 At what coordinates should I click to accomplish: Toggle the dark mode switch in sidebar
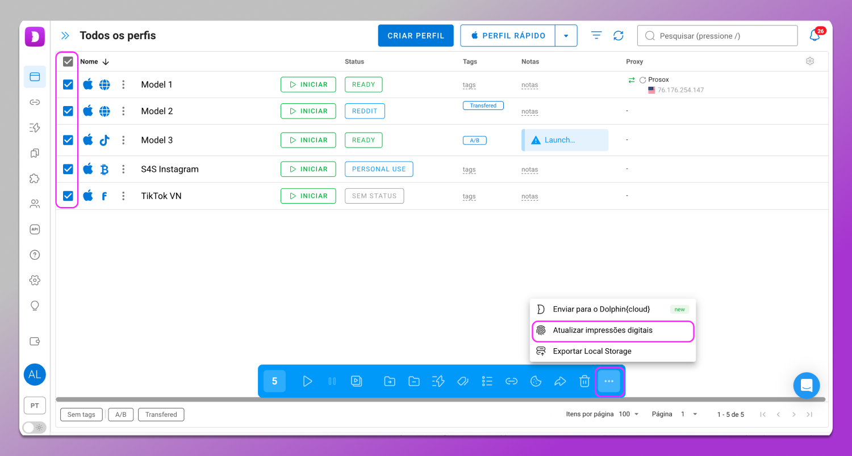[34, 427]
